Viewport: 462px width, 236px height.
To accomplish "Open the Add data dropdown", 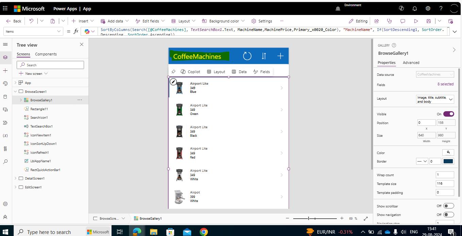I will pyautogui.click(x=114, y=21).
